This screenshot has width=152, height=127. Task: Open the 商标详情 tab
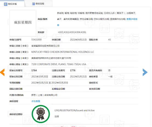(x=12, y=4)
